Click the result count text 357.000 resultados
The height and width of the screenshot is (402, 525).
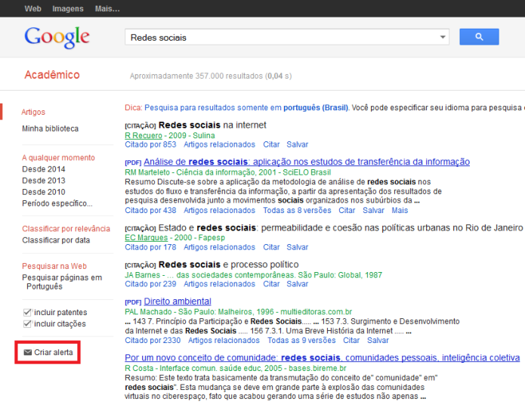[x=229, y=76]
